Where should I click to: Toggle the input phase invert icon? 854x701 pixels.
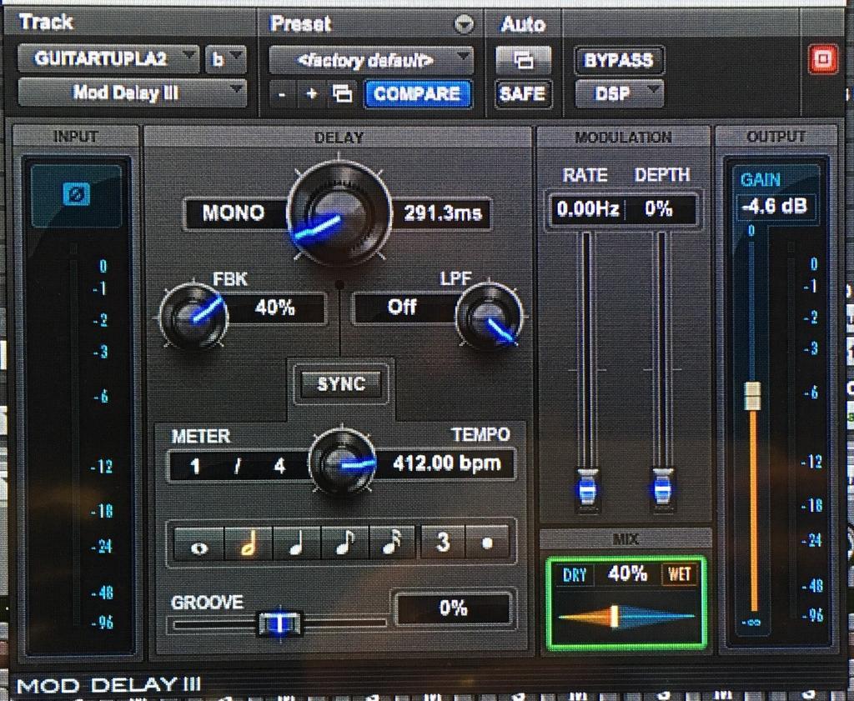click(76, 194)
